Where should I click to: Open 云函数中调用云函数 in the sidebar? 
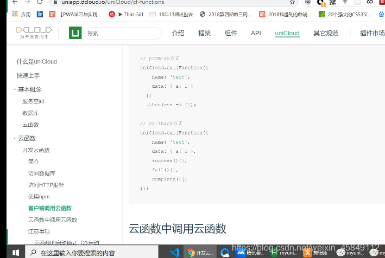click(x=53, y=220)
